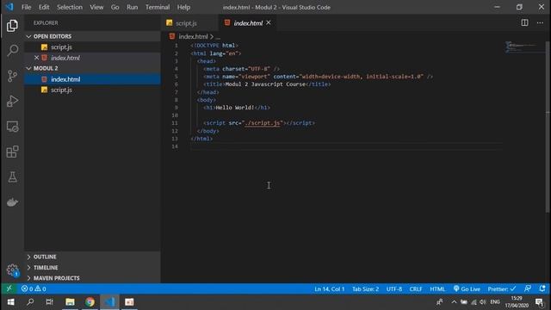
Task: Open Windows taskbar search
Action: coord(30,302)
